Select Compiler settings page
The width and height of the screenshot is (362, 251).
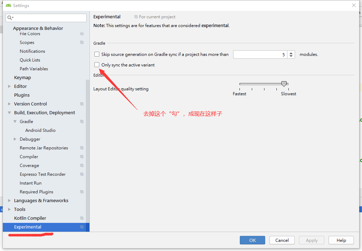[x=29, y=157]
